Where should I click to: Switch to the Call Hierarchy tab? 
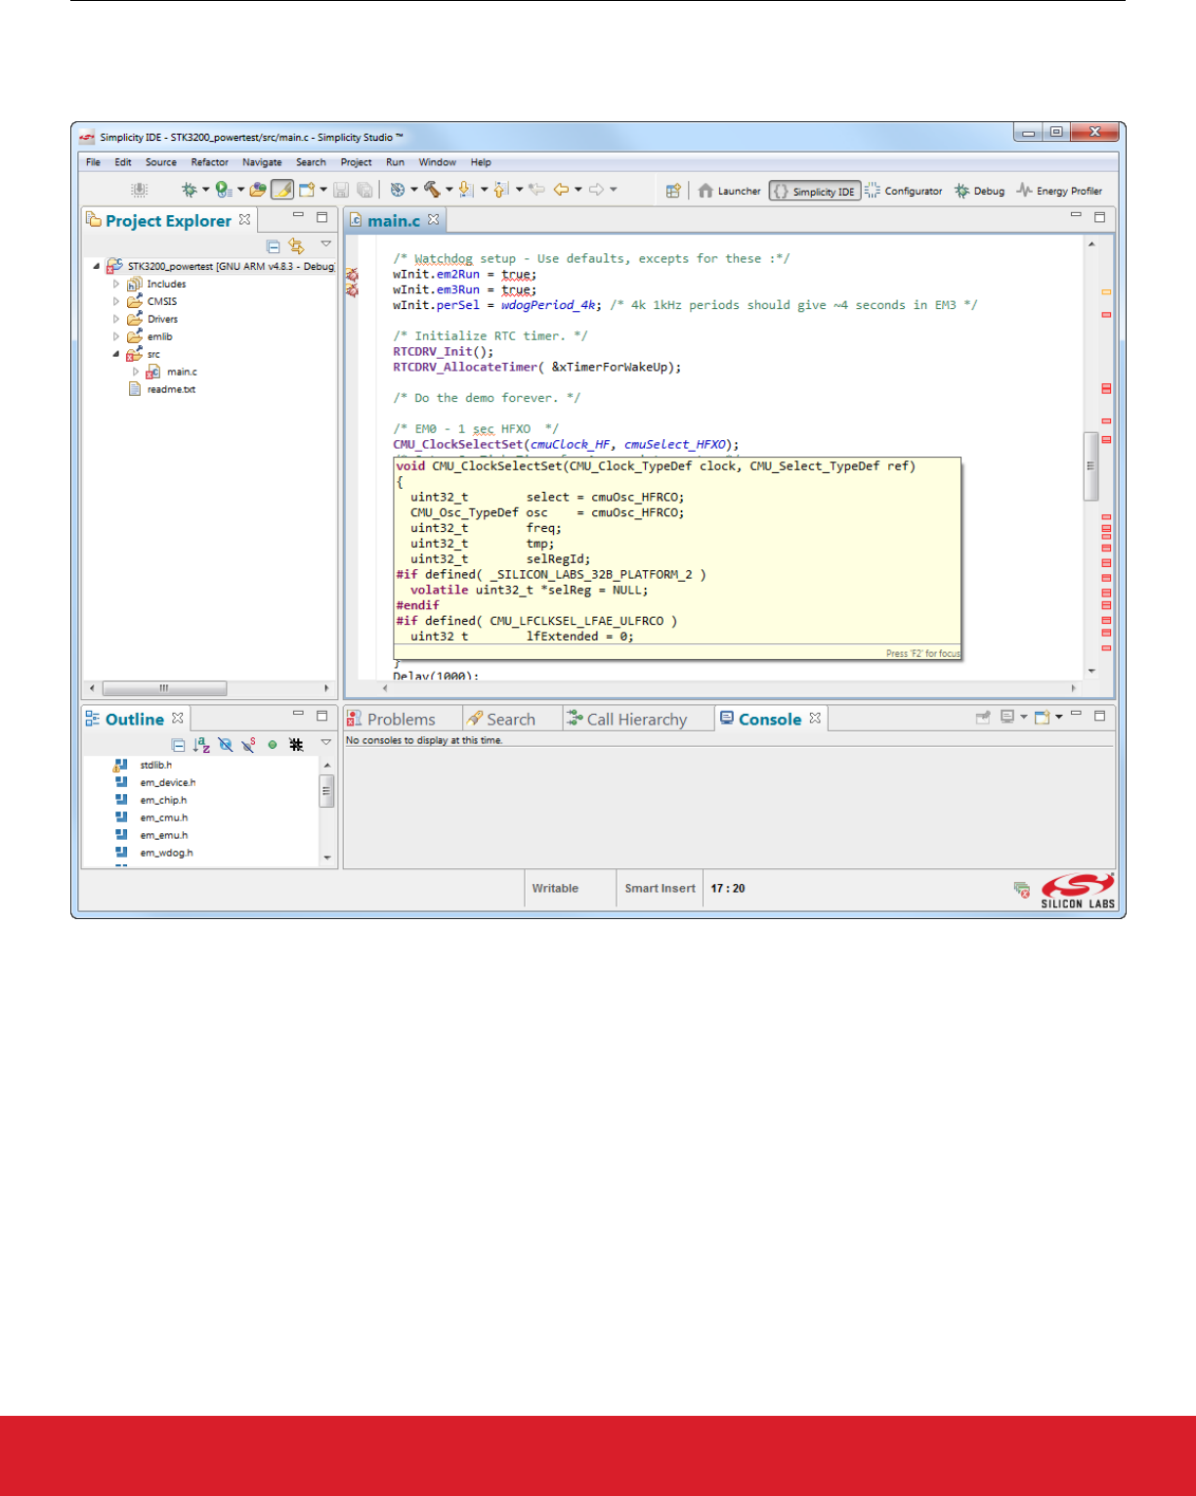[627, 719]
